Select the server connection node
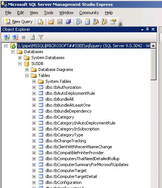162x188 pixels. [x=84, y=46]
